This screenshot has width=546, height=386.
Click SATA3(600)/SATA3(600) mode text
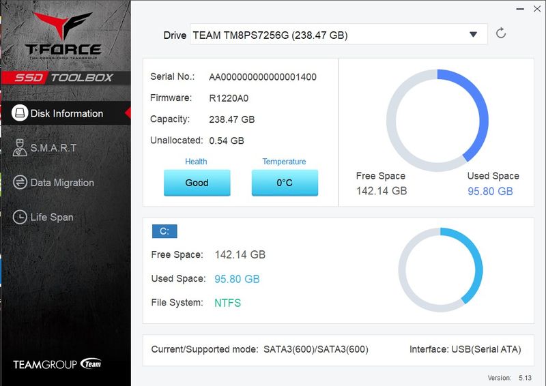click(x=316, y=349)
